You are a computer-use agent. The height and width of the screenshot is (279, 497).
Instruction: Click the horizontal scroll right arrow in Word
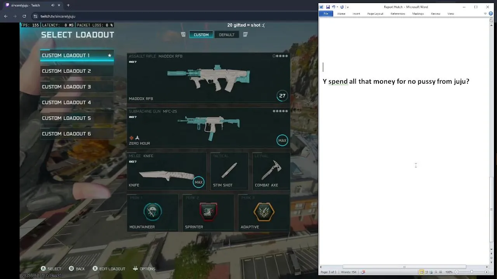click(x=487, y=267)
